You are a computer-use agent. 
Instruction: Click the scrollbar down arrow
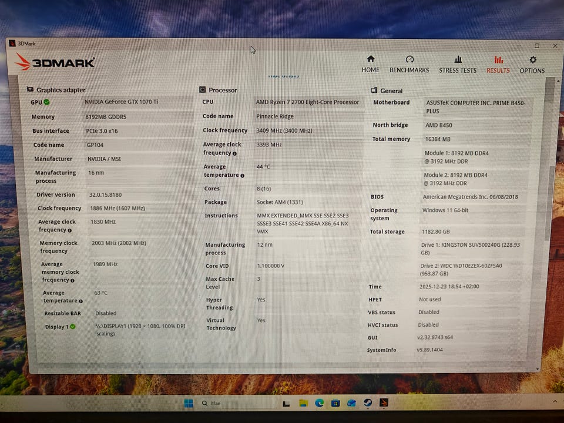(x=538, y=369)
